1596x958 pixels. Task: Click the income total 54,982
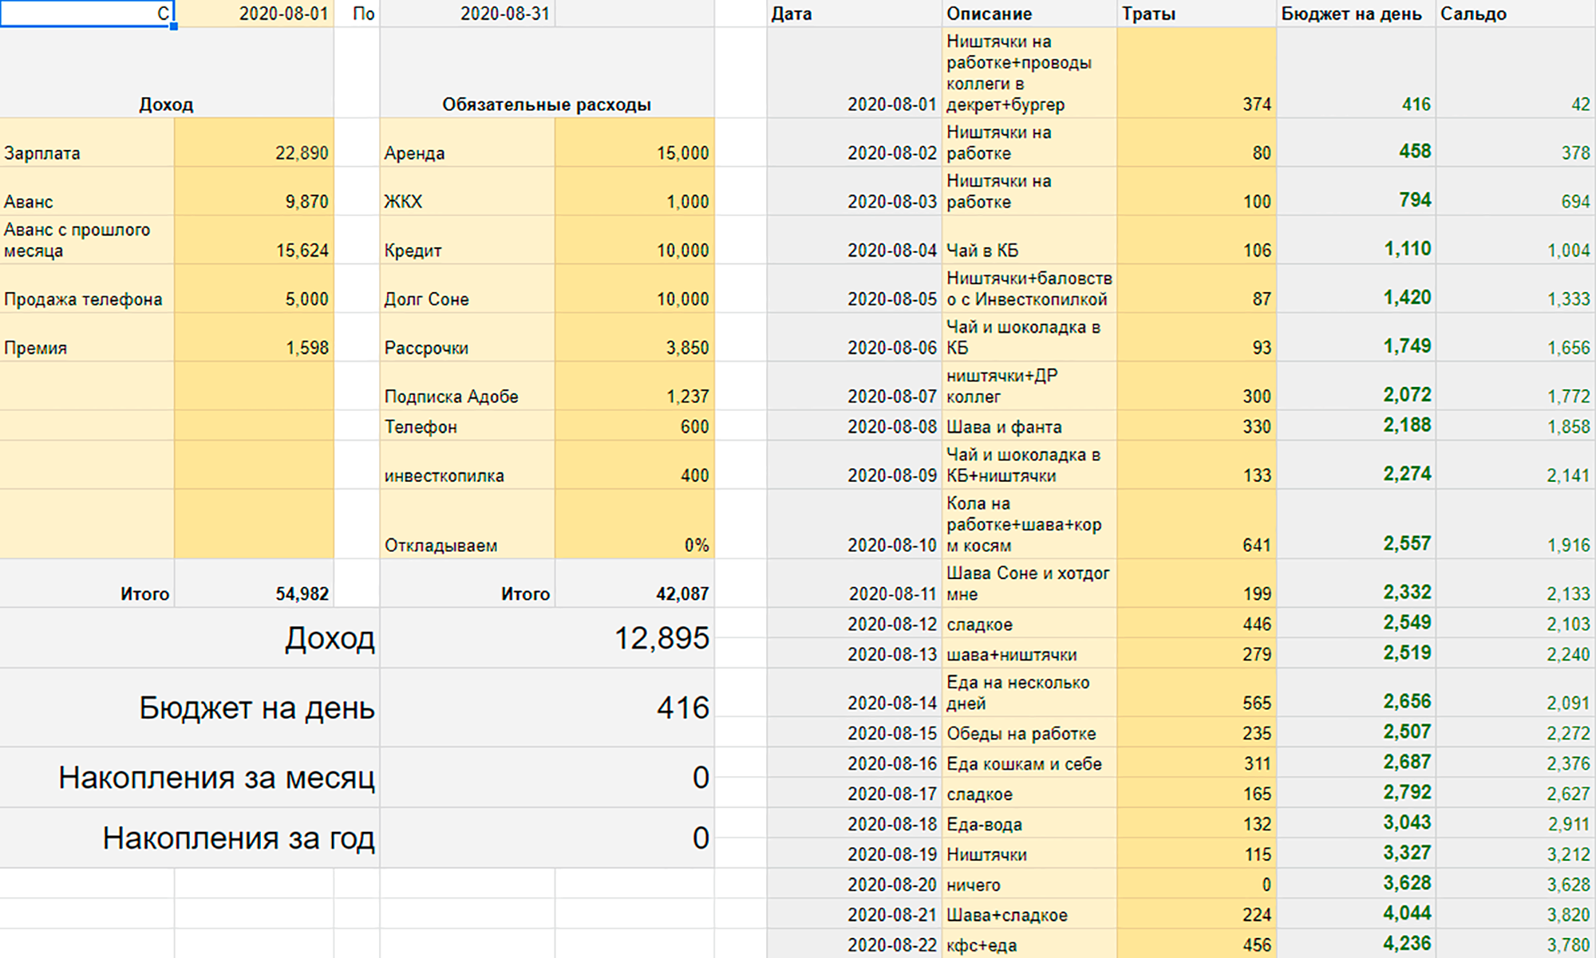pos(254,583)
